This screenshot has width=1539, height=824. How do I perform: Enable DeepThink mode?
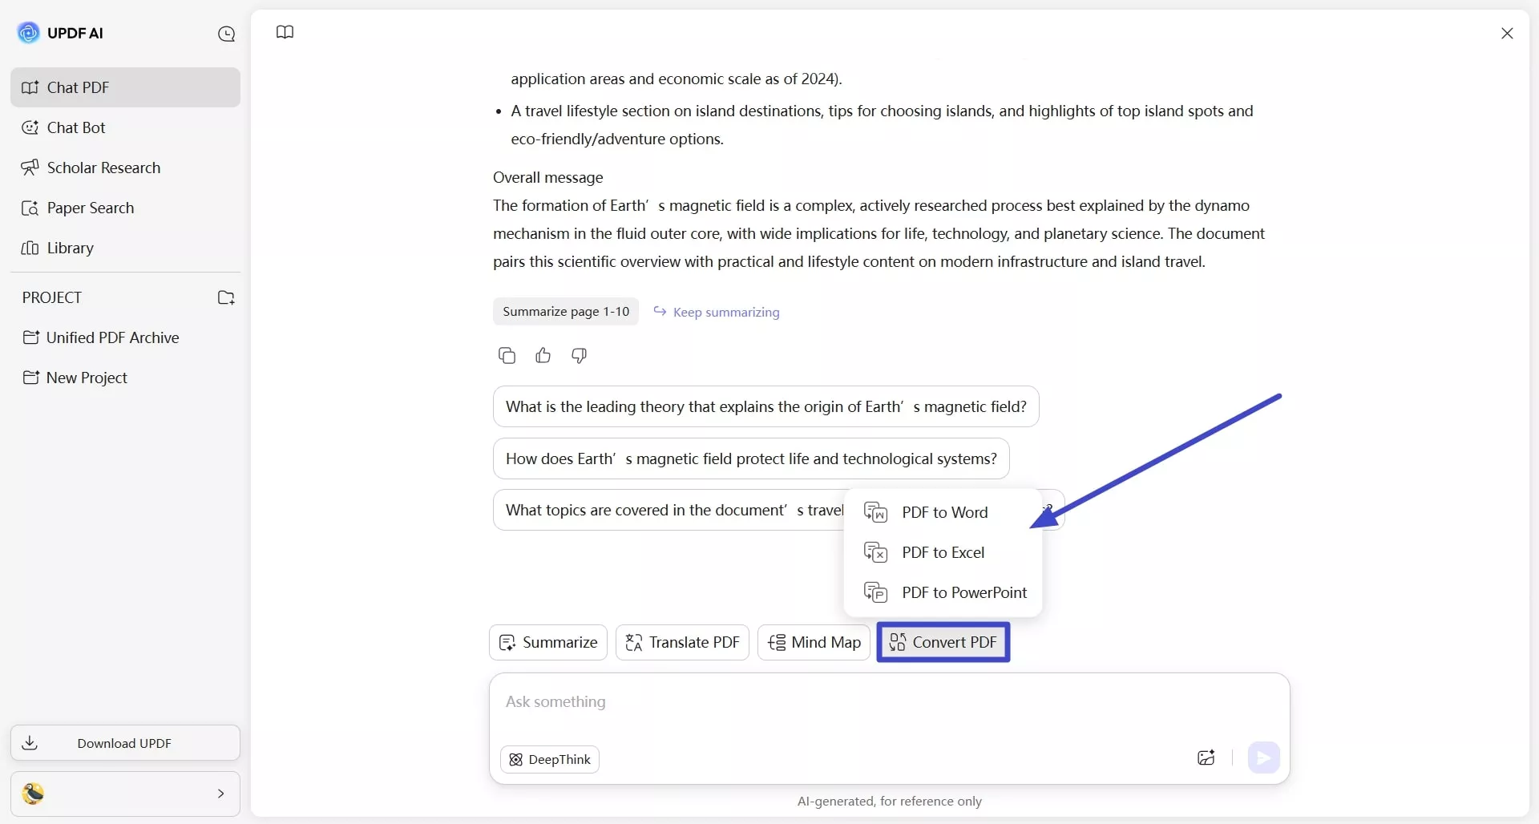(x=549, y=759)
